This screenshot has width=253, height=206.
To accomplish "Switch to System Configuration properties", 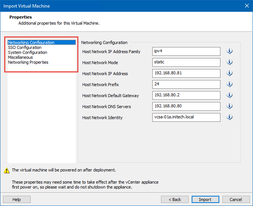I will point(28,53).
